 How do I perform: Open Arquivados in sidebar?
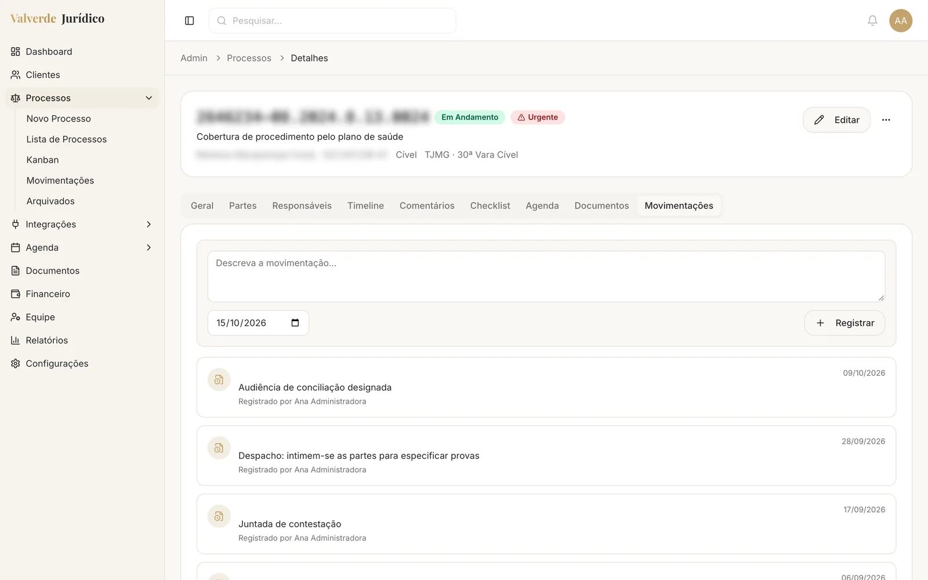tap(50, 201)
